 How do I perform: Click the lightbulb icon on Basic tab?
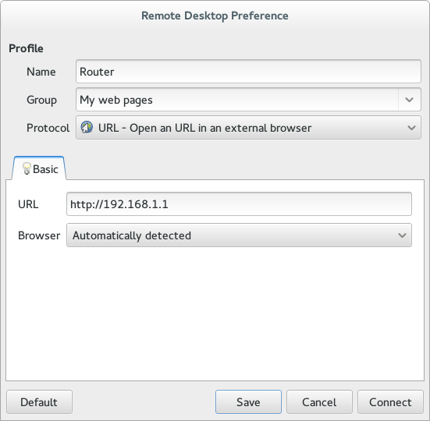point(27,168)
